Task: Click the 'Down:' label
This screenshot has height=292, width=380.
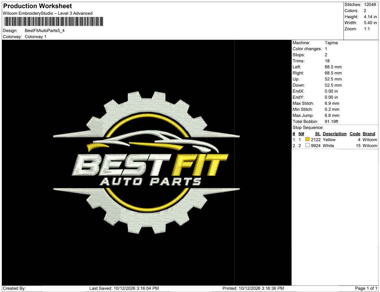Action: point(299,85)
